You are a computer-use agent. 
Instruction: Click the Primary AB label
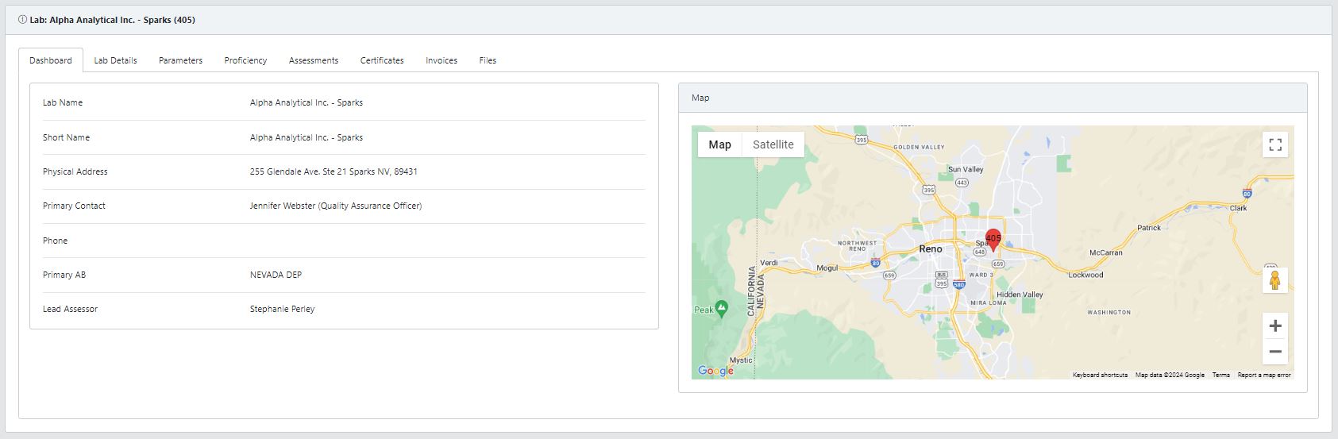point(64,275)
